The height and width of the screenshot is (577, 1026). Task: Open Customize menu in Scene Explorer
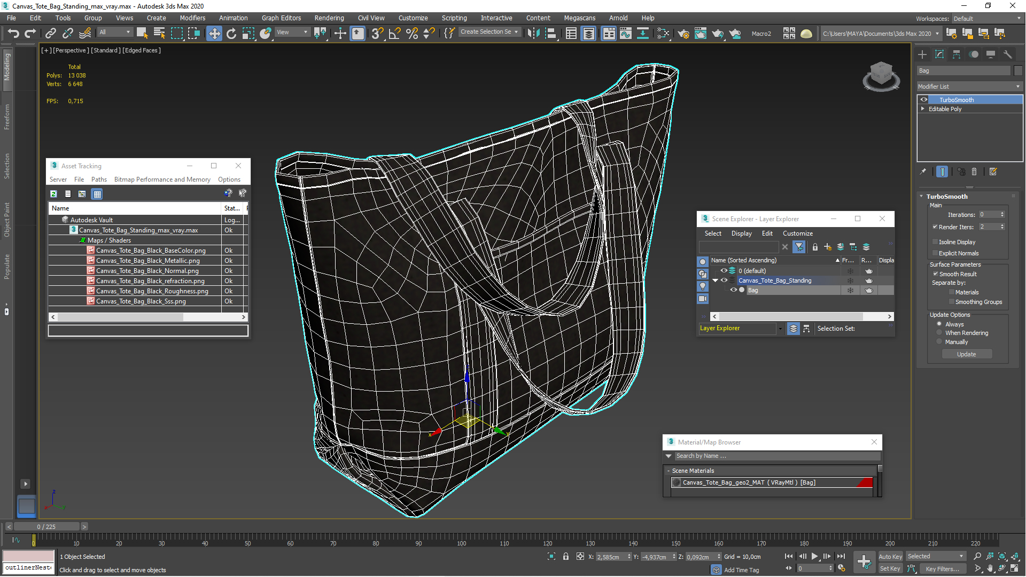click(x=798, y=233)
